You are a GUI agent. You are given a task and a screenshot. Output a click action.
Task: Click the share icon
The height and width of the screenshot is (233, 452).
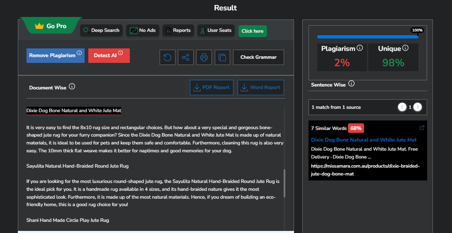click(x=186, y=57)
